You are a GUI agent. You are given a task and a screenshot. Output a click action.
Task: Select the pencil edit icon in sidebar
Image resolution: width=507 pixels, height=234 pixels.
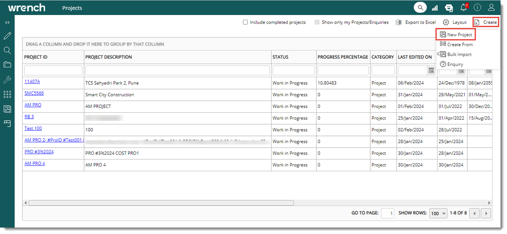pyautogui.click(x=7, y=36)
